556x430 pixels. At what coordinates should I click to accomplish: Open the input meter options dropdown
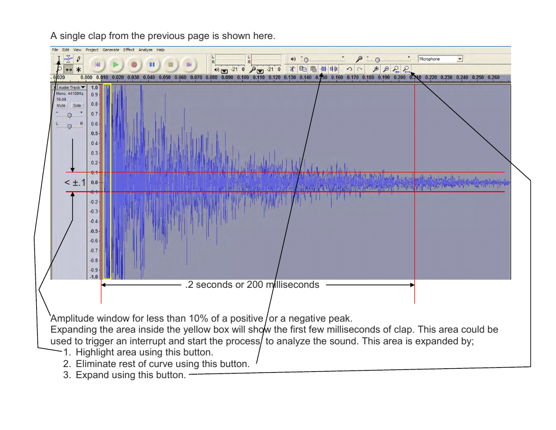click(x=261, y=71)
